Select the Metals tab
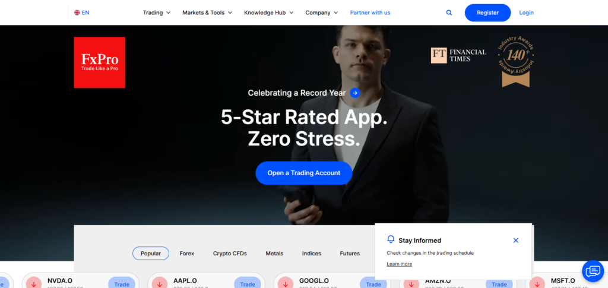 tap(274, 254)
